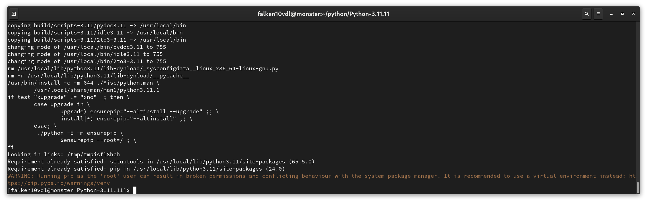647x202 pixels.
Task: Click the pip (24.0) requirement line
Action: [146, 169]
